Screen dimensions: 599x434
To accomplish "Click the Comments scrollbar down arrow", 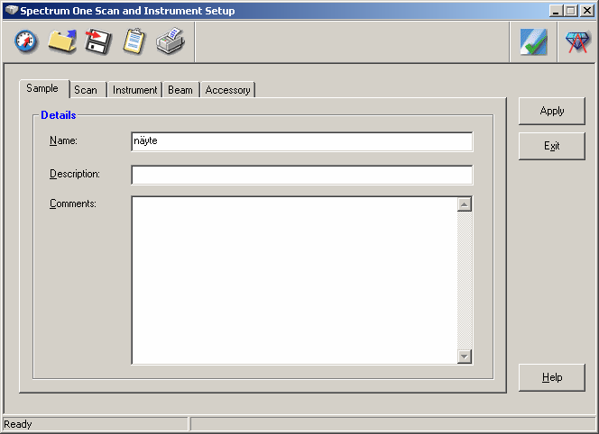I will point(465,357).
